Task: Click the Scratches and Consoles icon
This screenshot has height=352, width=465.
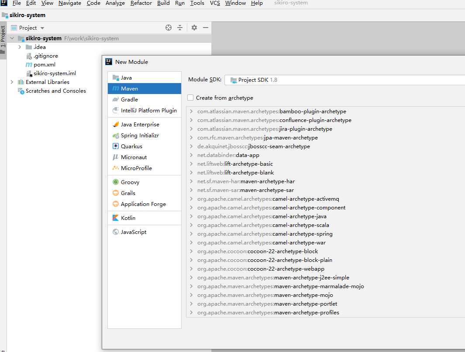Action: pos(21,91)
